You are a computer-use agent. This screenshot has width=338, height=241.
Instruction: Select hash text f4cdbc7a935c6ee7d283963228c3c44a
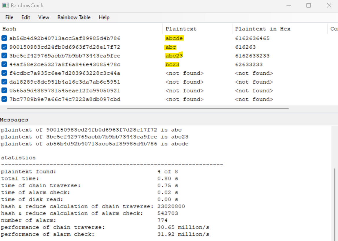tap(65, 73)
